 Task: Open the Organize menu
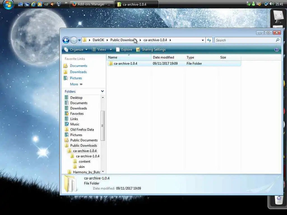coord(76,50)
